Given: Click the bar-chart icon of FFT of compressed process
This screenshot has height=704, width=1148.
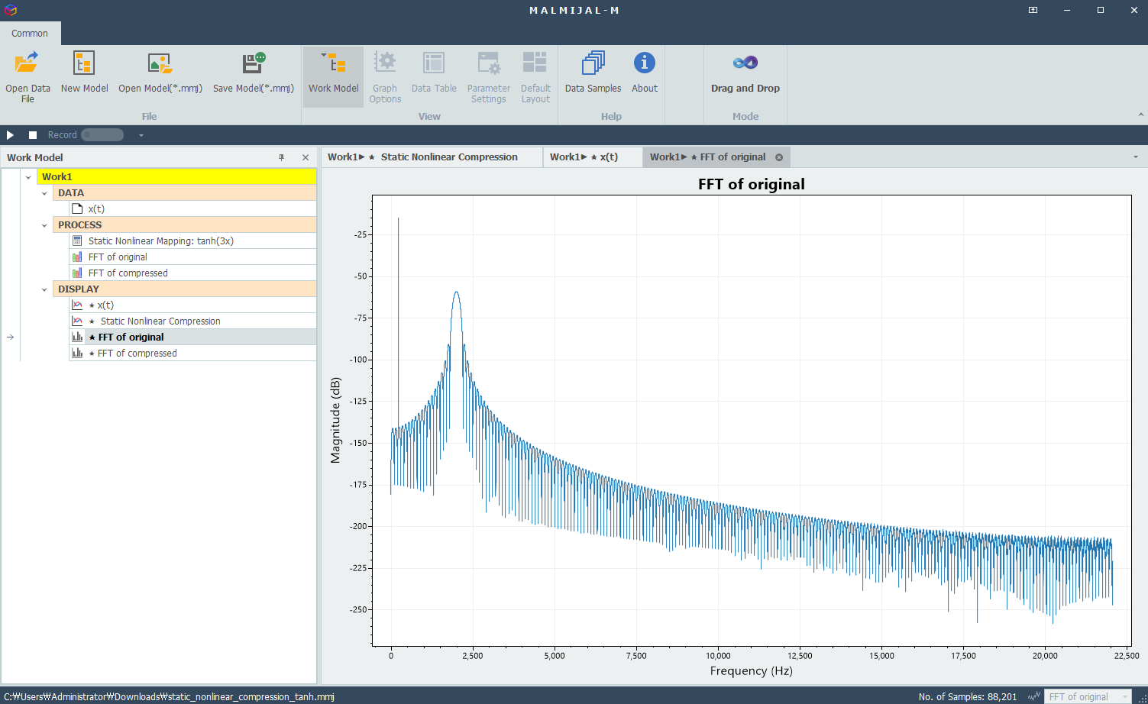Looking at the screenshot, I should (x=77, y=273).
